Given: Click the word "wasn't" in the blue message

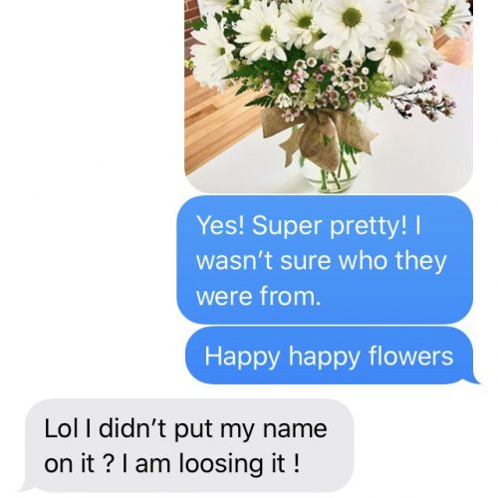Looking at the screenshot, I should [x=234, y=261].
